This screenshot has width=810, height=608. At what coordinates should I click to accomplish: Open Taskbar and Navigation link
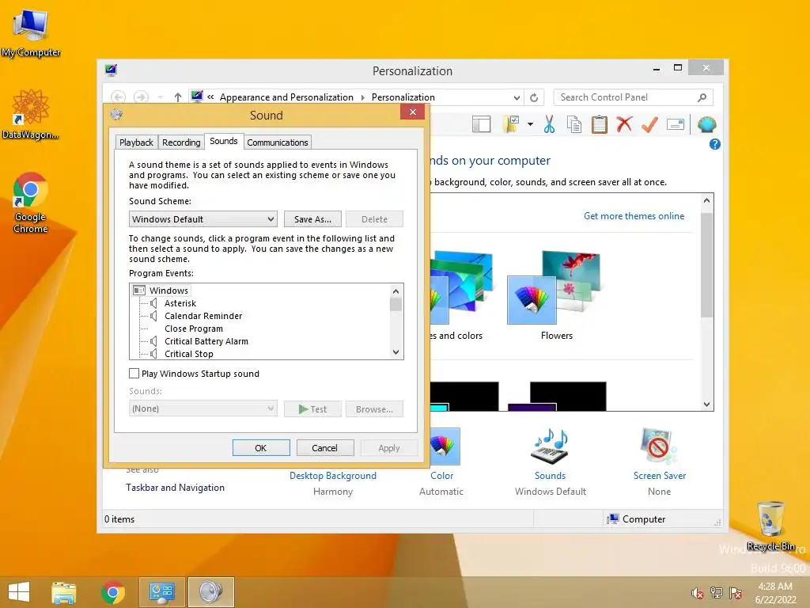pyautogui.click(x=175, y=488)
